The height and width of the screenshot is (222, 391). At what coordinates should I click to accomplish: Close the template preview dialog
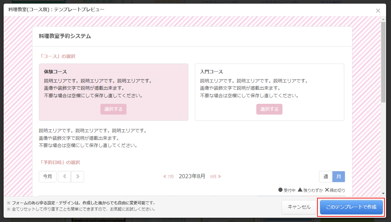click(378, 11)
